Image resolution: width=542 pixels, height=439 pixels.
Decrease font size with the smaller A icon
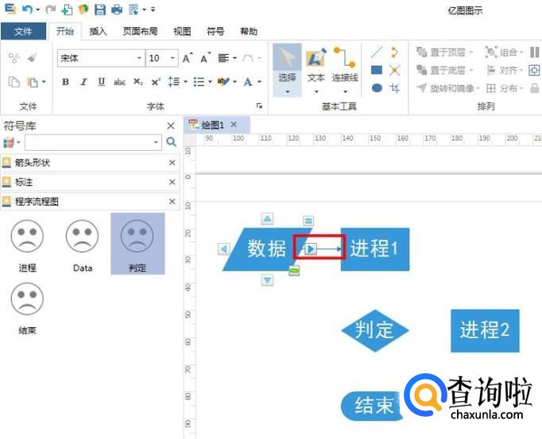coord(205,58)
